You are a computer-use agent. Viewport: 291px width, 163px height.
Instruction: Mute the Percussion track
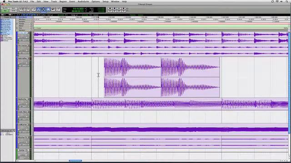click(28, 48)
